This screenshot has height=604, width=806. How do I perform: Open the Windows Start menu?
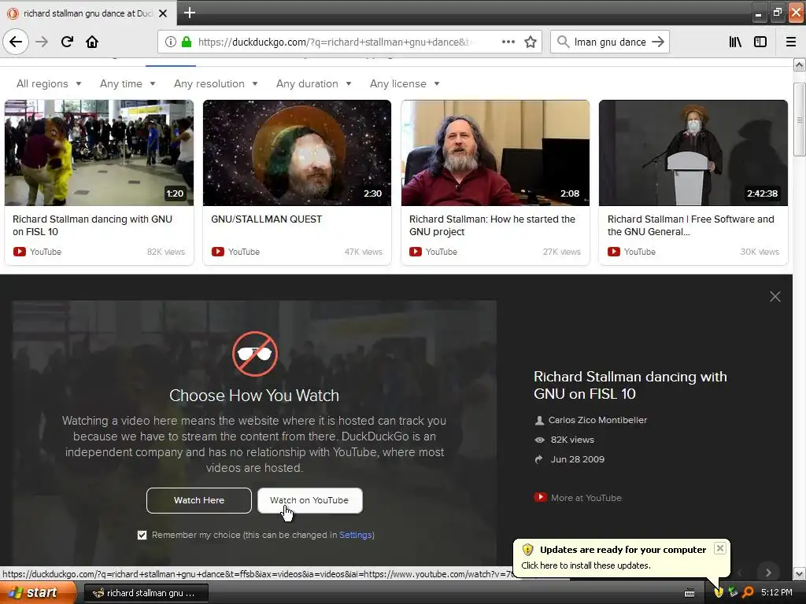37,592
